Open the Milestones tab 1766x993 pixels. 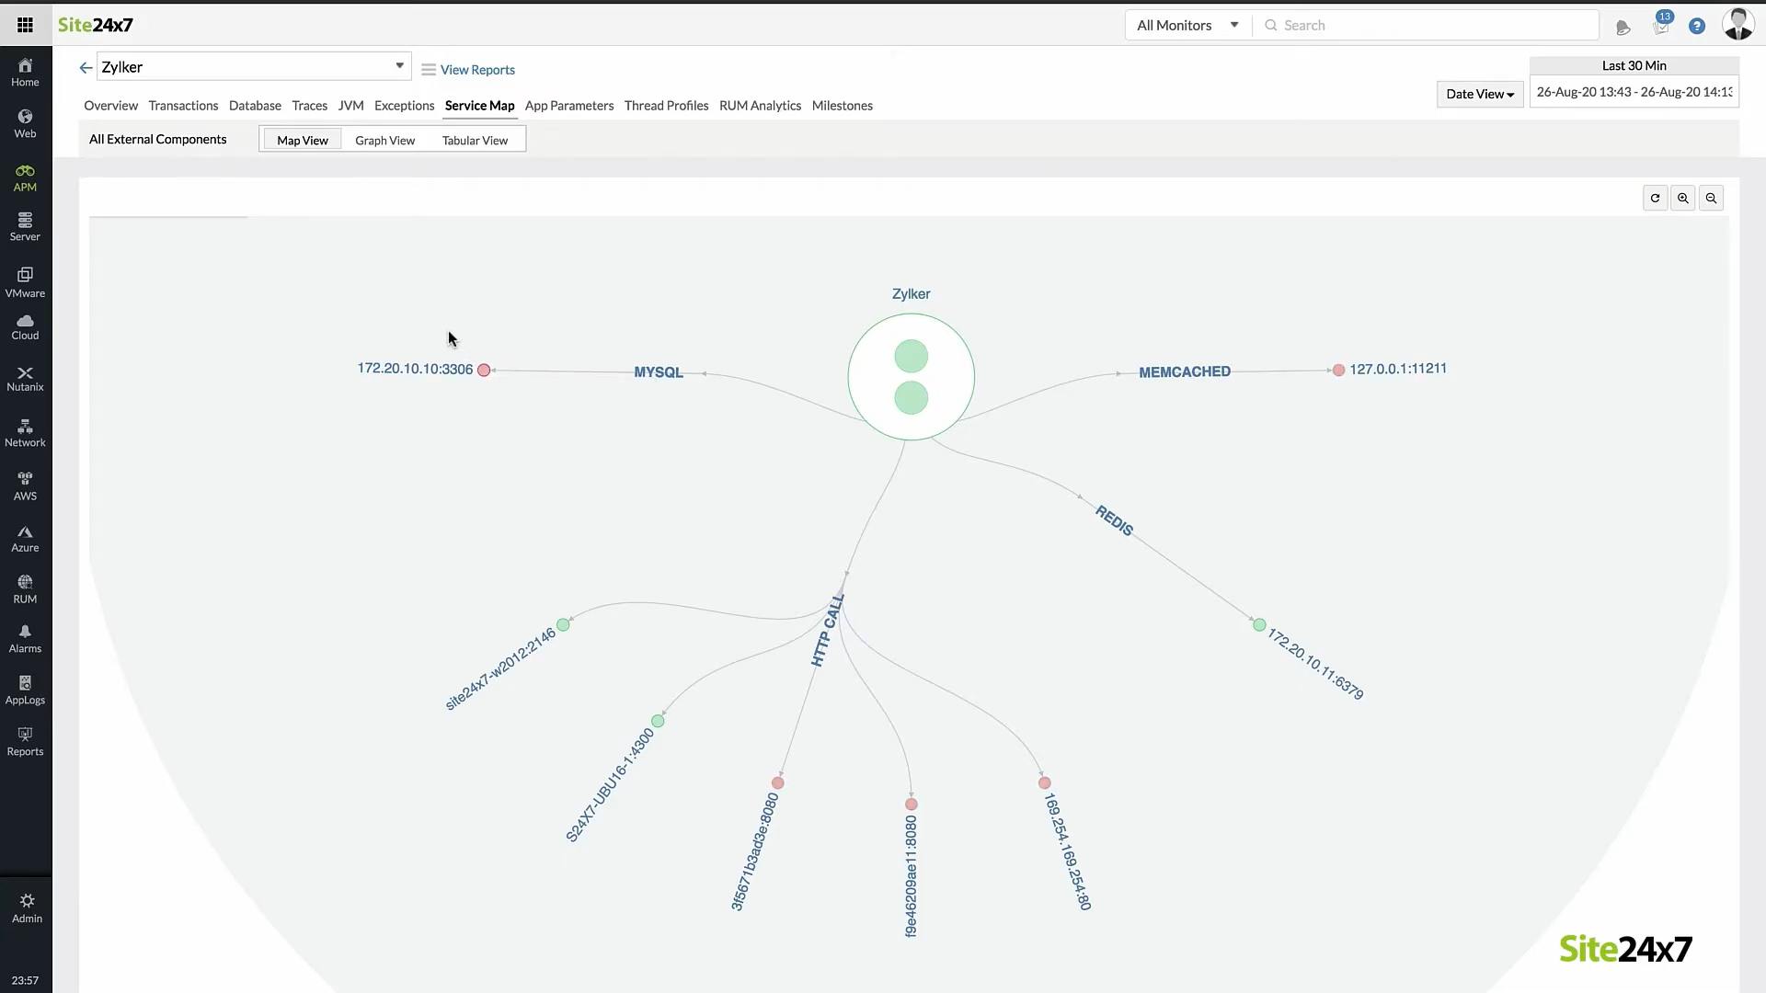click(x=842, y=106)
